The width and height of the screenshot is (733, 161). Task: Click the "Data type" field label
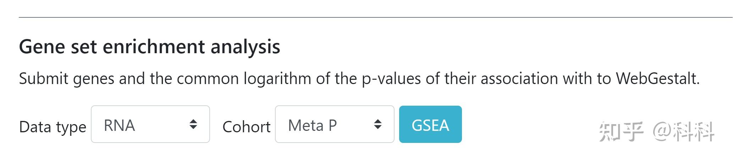coord(53,127)
